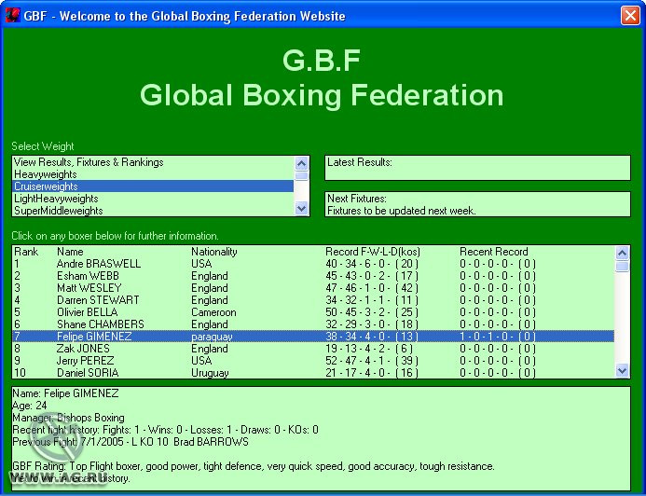646x496 pixels.
Task: Click boxer Daniel SORIA row
Action: click(x=313, y=372)
